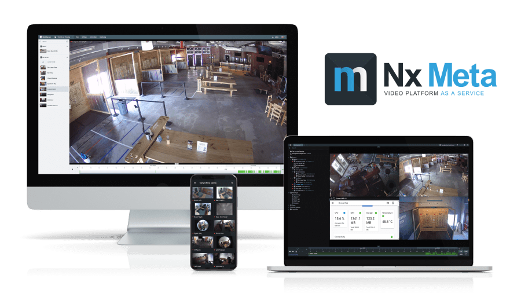
Task: Select the Side Door camera in the desktop sidebar
Action: click(54, 100)
